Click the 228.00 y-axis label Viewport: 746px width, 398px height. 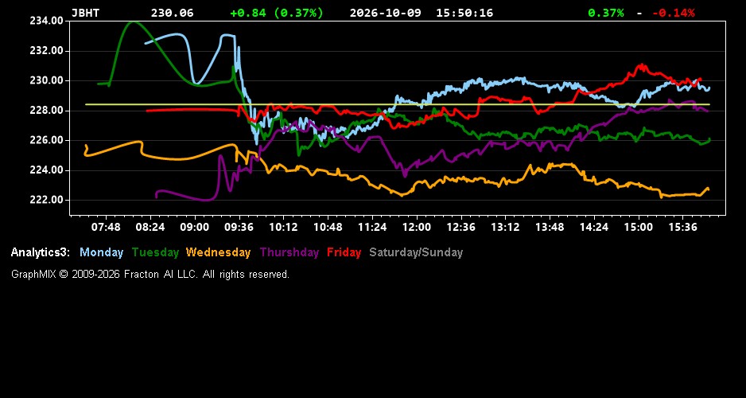46,111
